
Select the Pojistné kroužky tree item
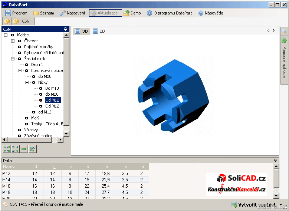pyautogui.click(x=39, y=47)
